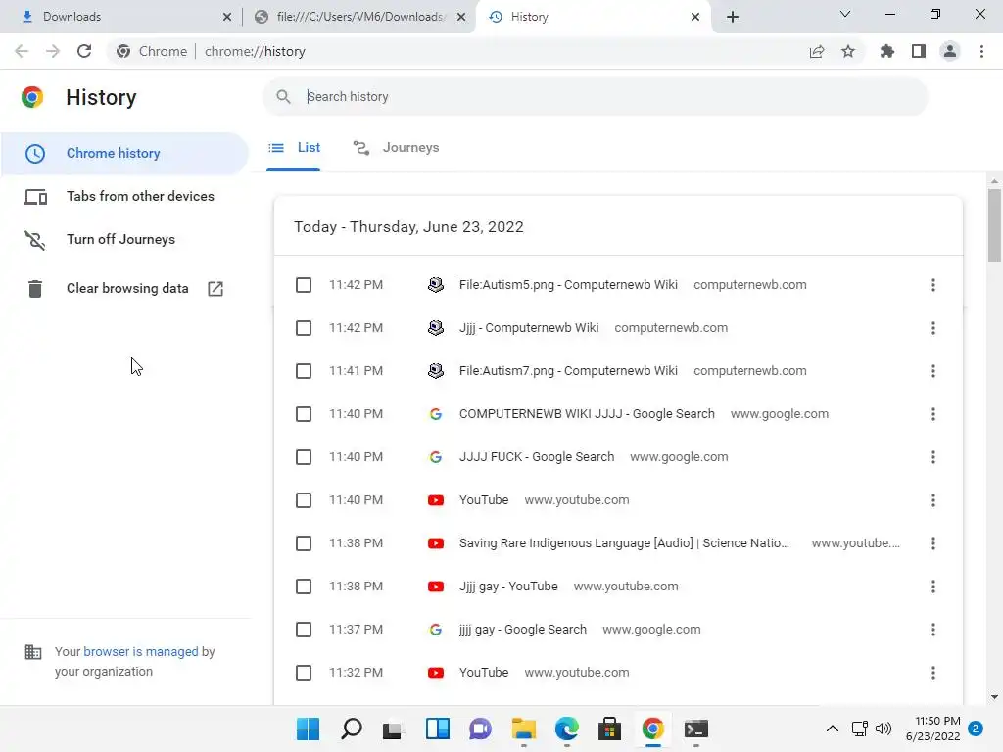Tick the Saving Rare Indigenous Language checkbox
Screen dimensions: 1003x752
point(304,543)
